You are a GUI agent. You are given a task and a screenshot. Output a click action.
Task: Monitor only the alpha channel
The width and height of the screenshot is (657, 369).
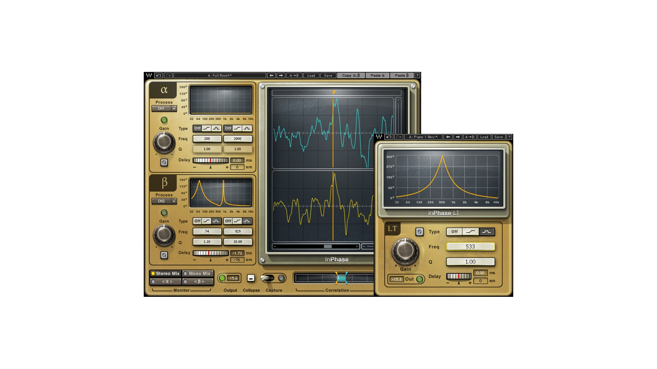coord(165,282)
